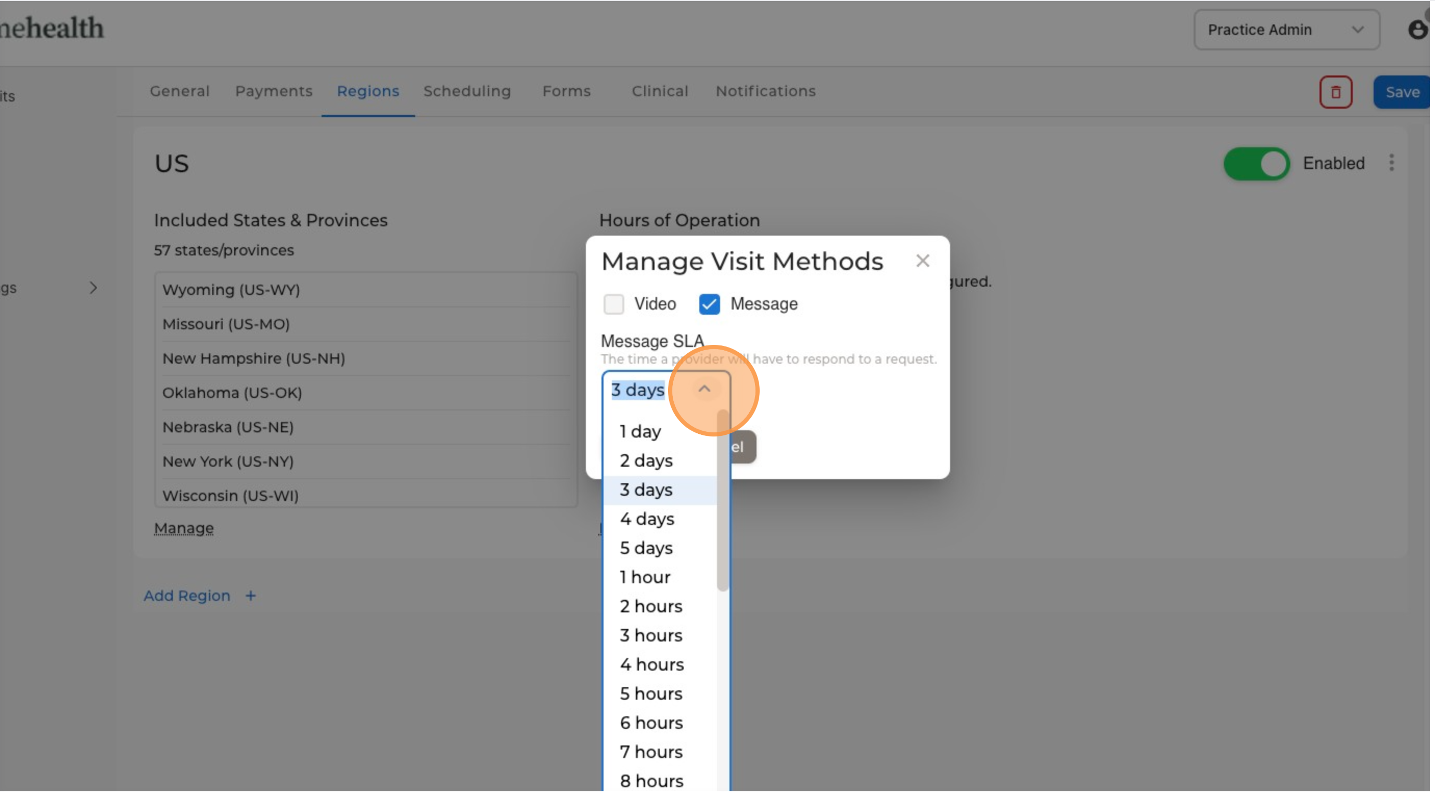
Task: Open the Forms tab
Action: (x=568, y=92)
